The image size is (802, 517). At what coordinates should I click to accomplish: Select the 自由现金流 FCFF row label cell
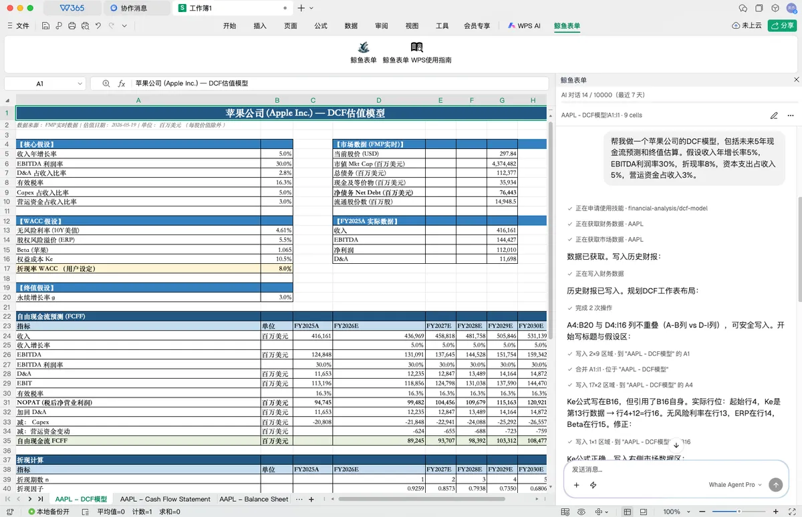tap(138, 441)
